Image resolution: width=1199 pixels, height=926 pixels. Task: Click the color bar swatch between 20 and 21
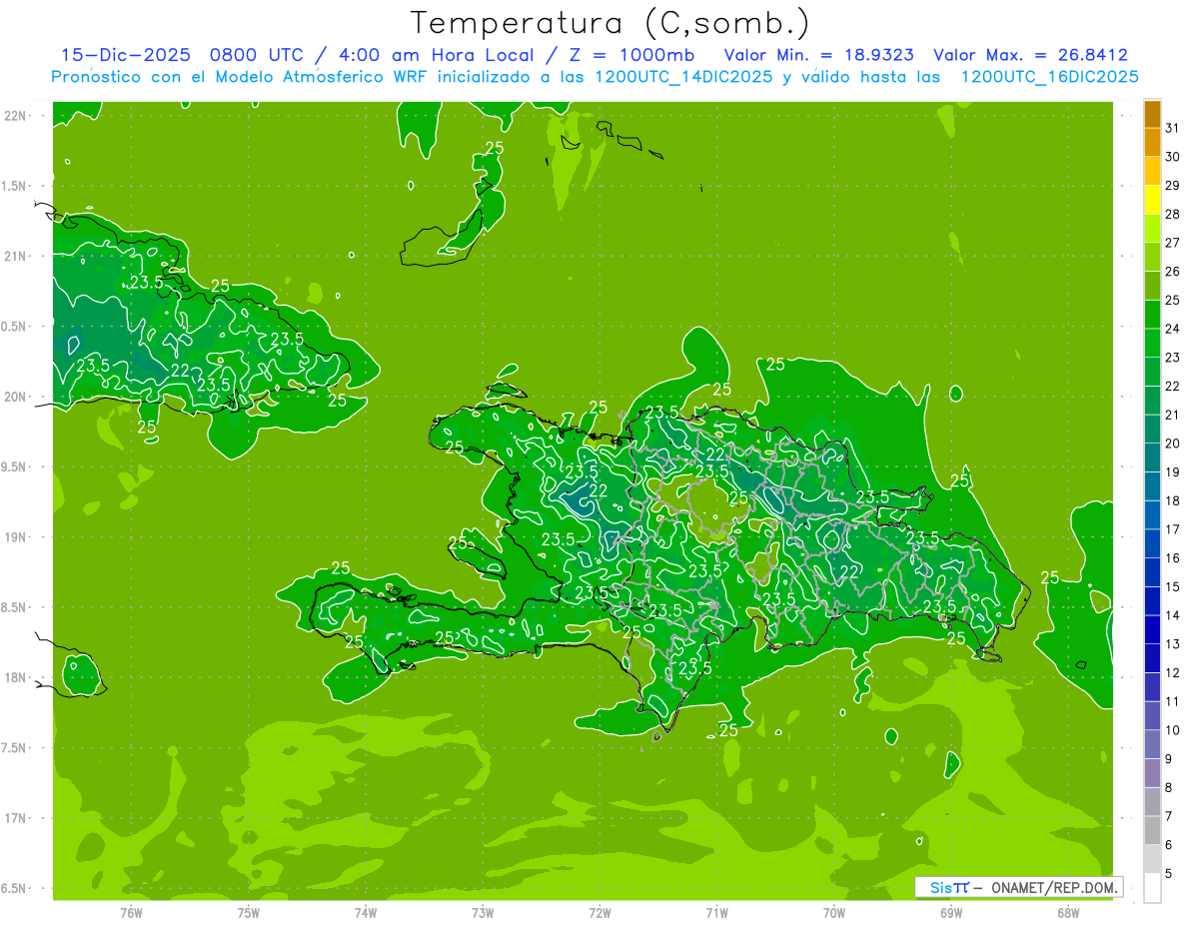1152,430
